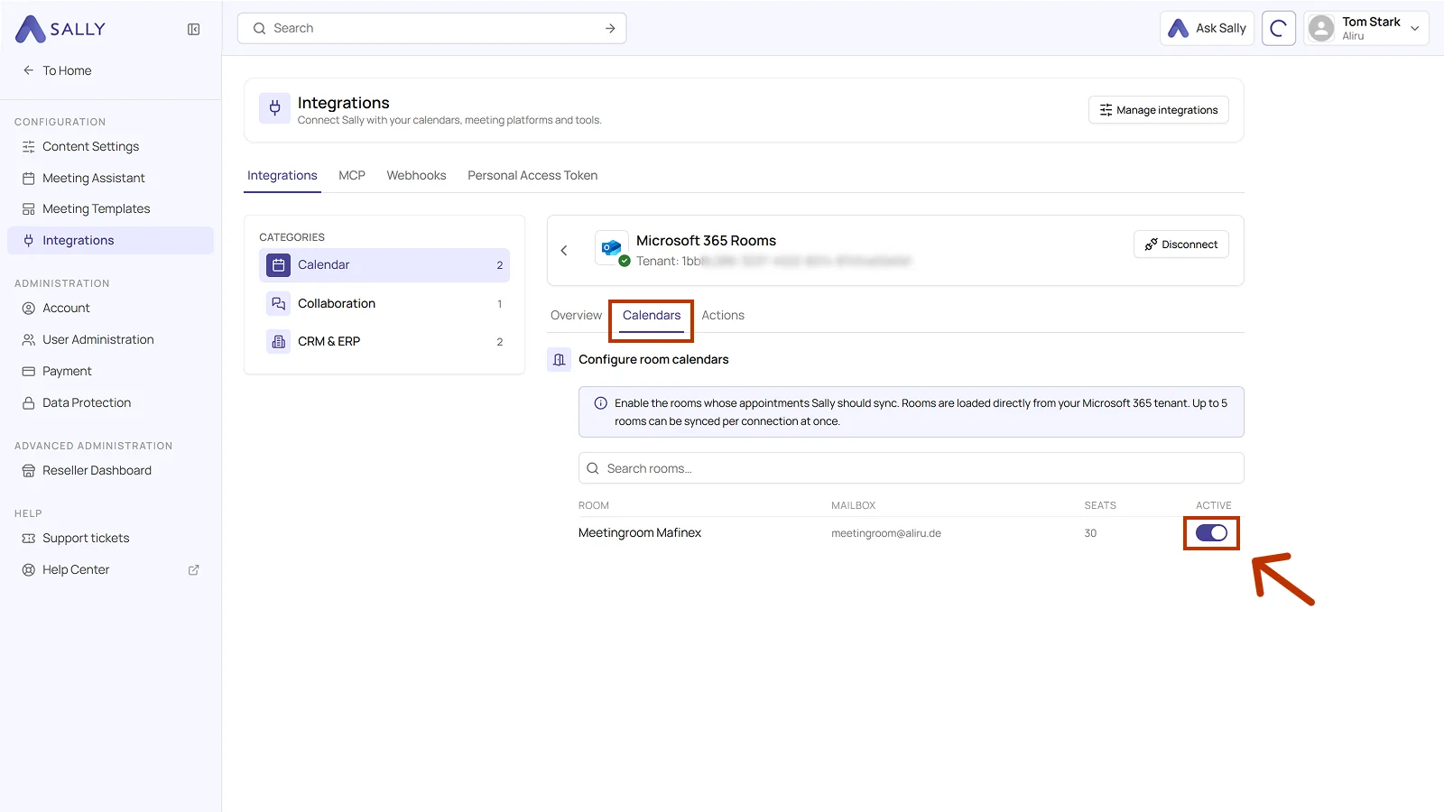Click the search arrow submit icon
This screenshot has width=1444, height=812.
click(610, 28)
